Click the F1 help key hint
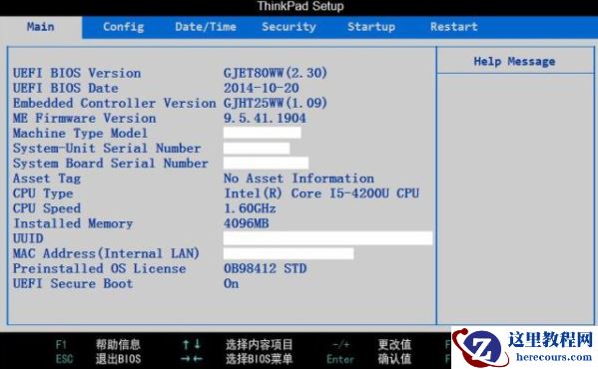The image size is (598, 369). (99, 345)
